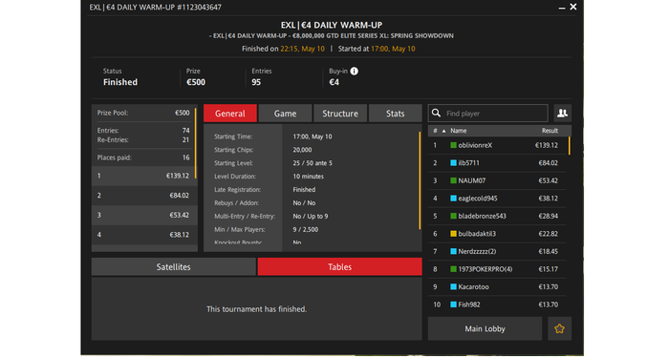Click bulbadaktil3's yellow flag icon
This screenshot has height=357, width=669.
[x=454, y=234]
